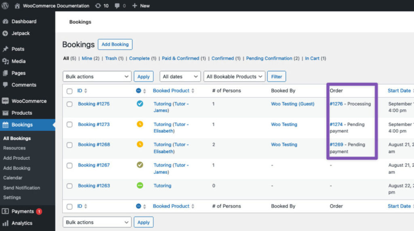The height and width of the screenshot is (231, 414).
Task: Open the All Bookable Products dropdown
Action: pos(234,76)
